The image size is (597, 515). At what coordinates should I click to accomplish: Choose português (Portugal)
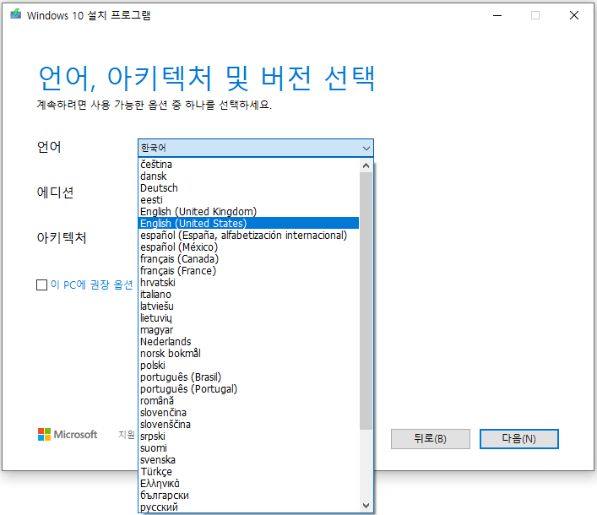tap(248, 388)
